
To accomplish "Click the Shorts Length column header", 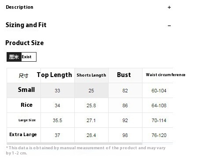I will (x=91, y=75).
